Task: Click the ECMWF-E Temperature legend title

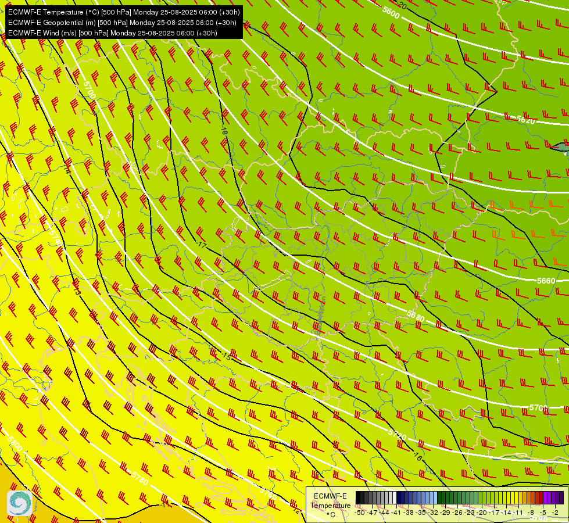Action: click(331, 501)
